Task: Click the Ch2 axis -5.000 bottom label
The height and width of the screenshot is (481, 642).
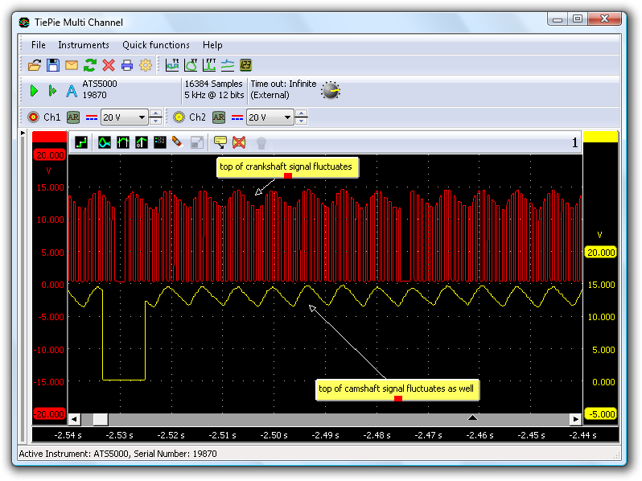Action: click(601, 414)
